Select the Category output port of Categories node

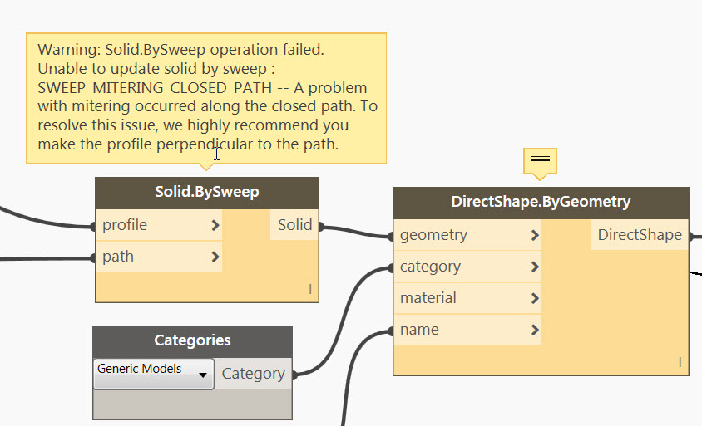[253, 373]
